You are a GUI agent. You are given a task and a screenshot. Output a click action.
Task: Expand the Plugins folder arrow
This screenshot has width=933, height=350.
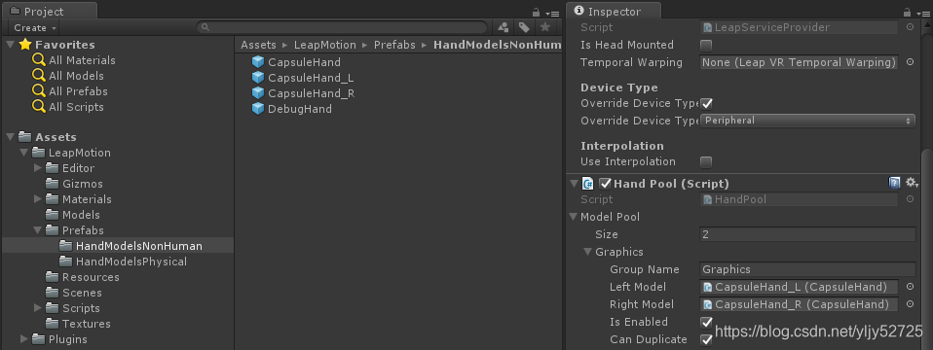click(x=24, y=339)
